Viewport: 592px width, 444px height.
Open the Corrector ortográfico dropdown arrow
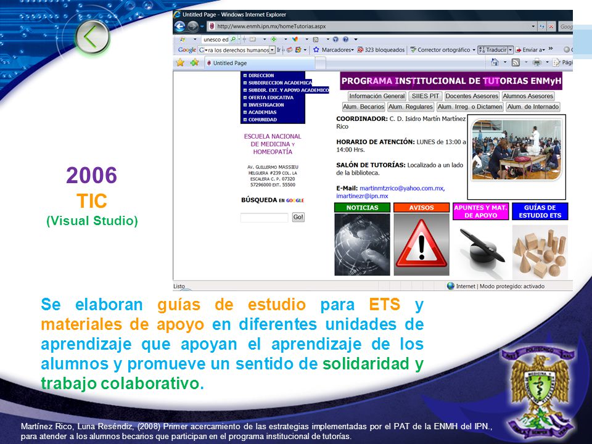coord(474,49)
